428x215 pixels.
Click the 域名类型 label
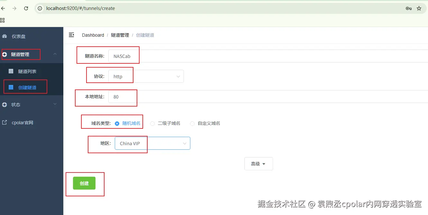101,123
